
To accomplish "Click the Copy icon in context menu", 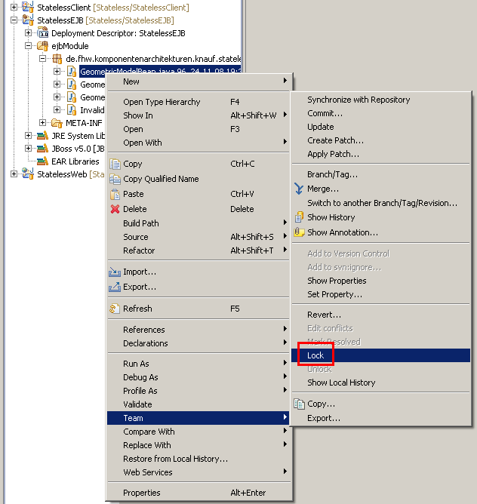I will [115, 164].
